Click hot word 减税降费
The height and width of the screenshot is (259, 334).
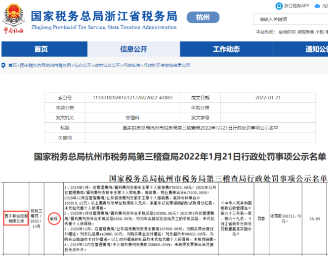click(305, 32)
